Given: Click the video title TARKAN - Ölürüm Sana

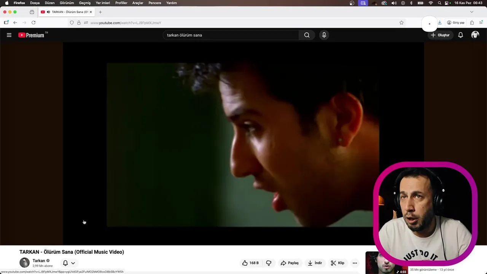Looking at the screenshot, I should [x=72, y=252].
